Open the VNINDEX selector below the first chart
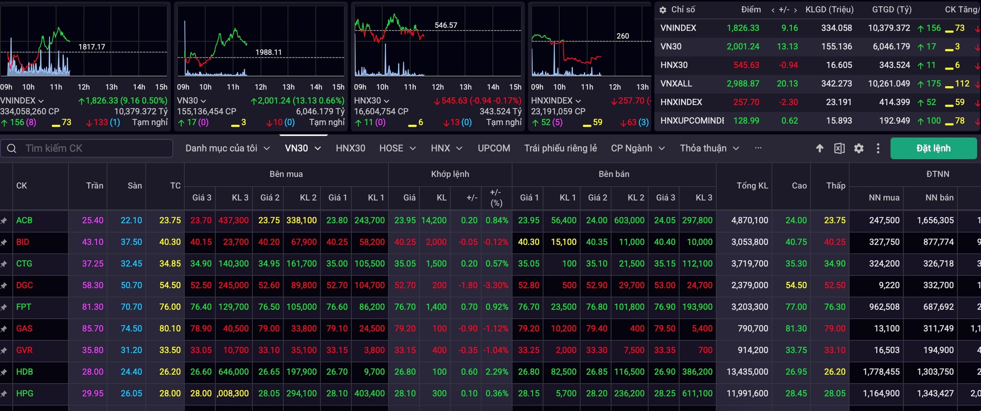 point(22,101)
